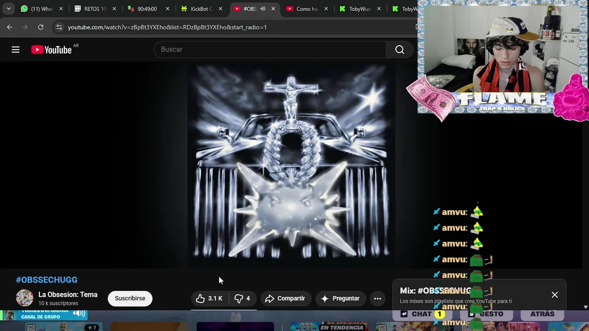The height and width of the screenshot is (331, 589).
Task: Click the Suscribirse button
Action: pos(130,298)
